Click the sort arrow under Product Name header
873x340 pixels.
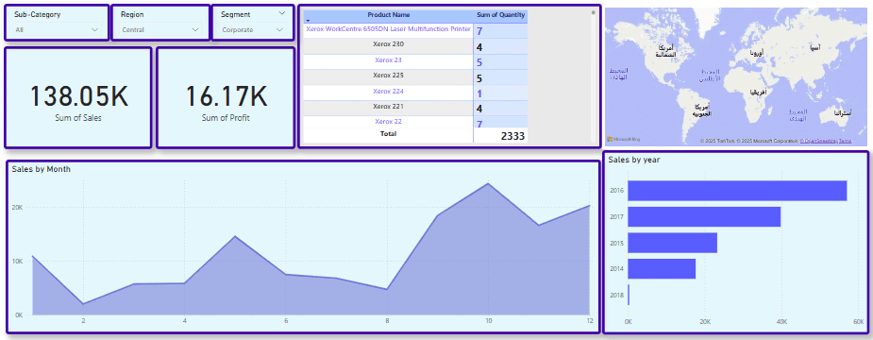(x=308, y=21)
